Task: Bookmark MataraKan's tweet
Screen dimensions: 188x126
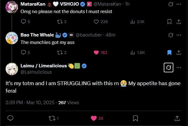Action: pyautogui.click(x=170, y=22)
